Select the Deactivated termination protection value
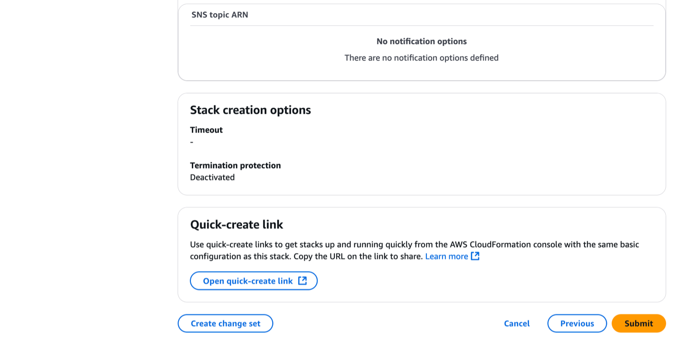The height and width of the screenshot is (356, 679). click(212, 177)
